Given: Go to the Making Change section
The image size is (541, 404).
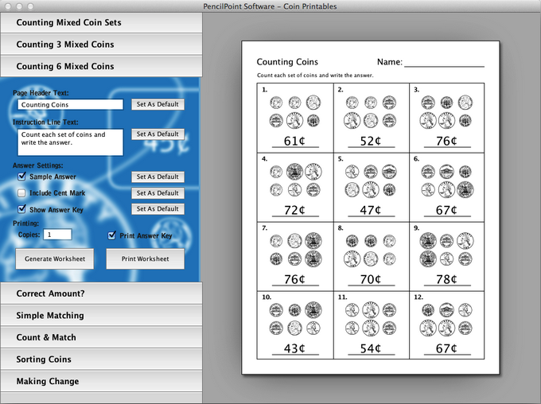Looking at the screenshot, I should (101, 381).
